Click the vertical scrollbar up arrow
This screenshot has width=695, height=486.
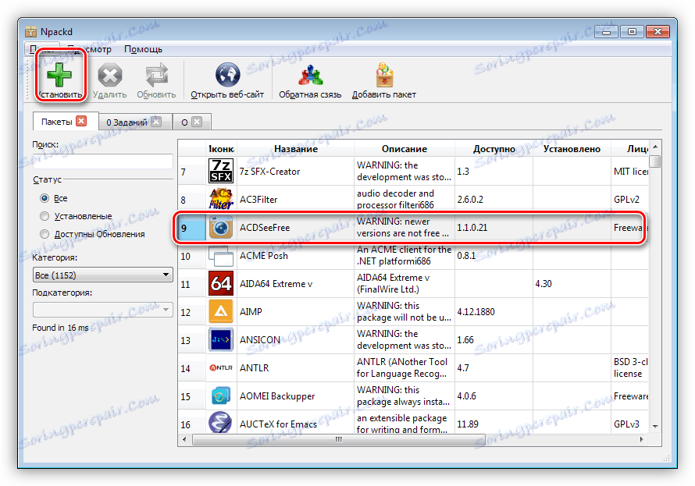pos(655,147)
